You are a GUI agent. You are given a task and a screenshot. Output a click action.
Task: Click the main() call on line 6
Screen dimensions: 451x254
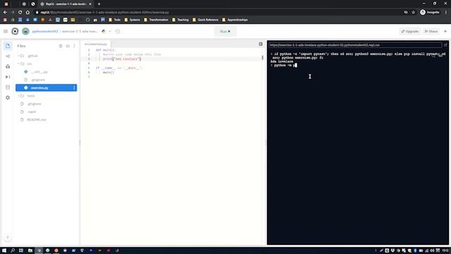109,73
